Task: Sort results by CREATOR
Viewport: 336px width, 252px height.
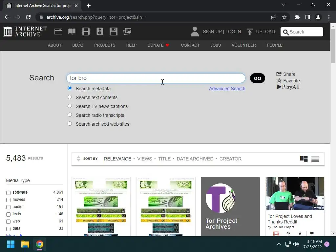Action: tap(230, 159)
